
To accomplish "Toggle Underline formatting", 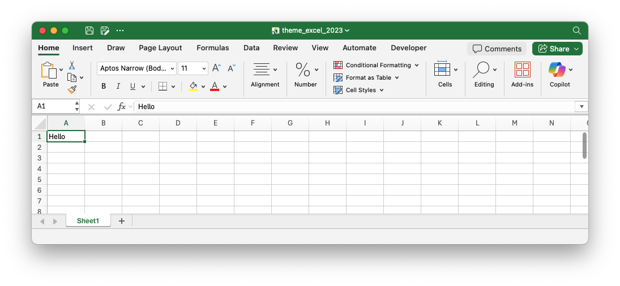I will 133,86.
